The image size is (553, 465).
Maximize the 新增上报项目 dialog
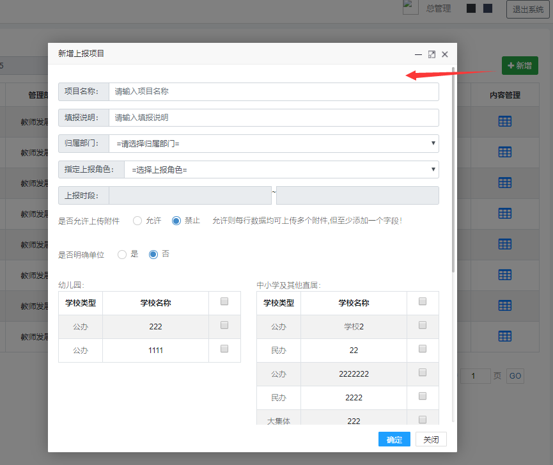432,54
